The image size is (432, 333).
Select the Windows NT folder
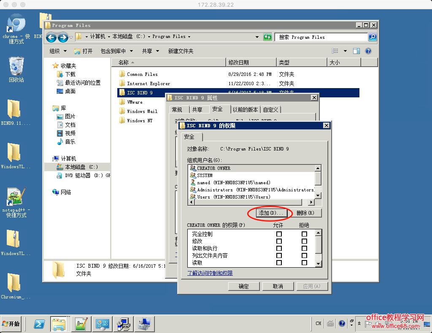[139, 121]
